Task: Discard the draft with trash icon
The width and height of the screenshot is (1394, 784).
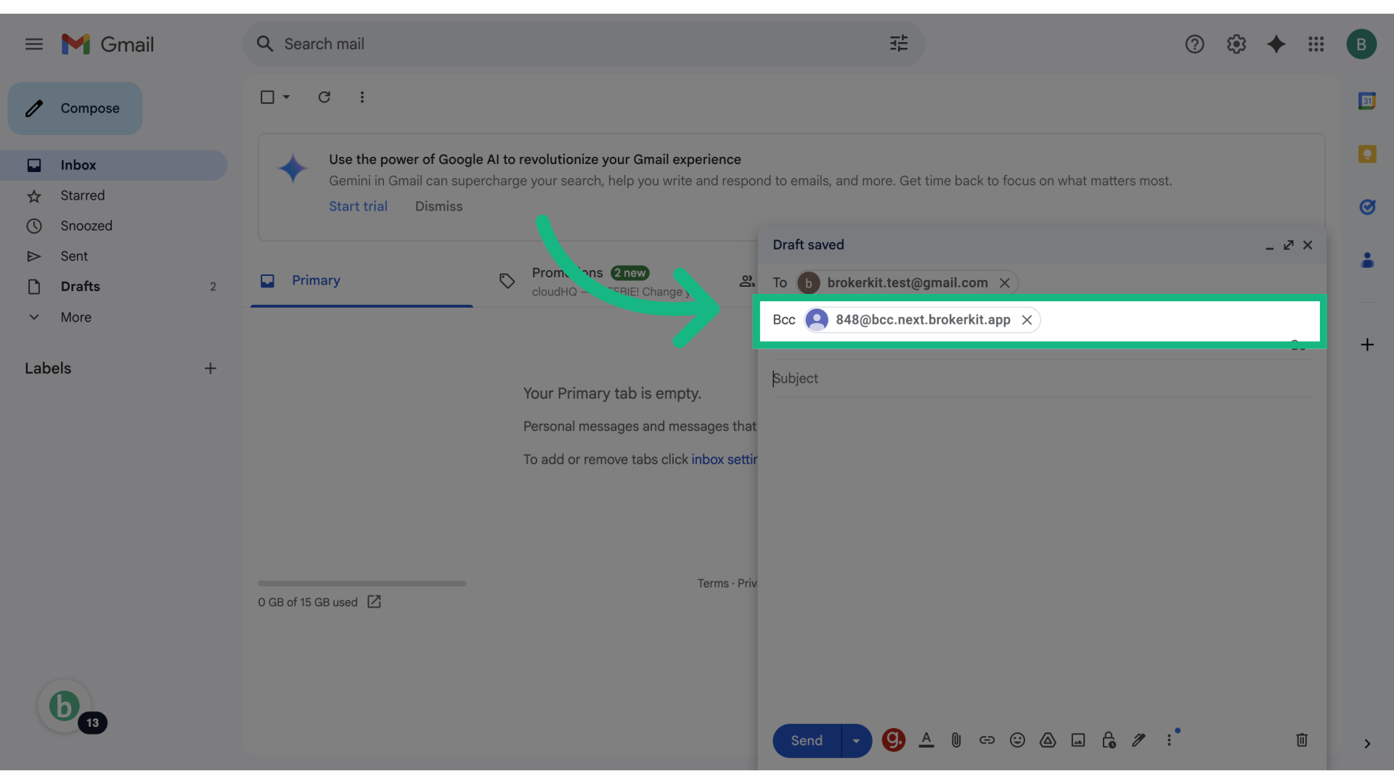Action: (x=1302, y=740)
